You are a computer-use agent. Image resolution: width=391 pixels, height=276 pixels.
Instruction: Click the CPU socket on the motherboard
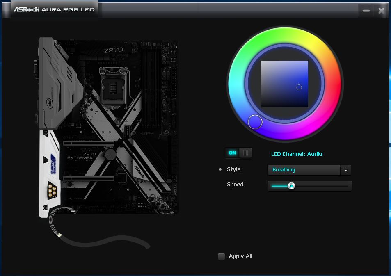click(x=114, y=87)
